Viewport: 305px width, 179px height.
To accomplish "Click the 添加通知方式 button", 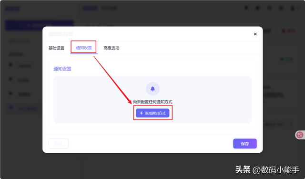I will tap(152, 113).
